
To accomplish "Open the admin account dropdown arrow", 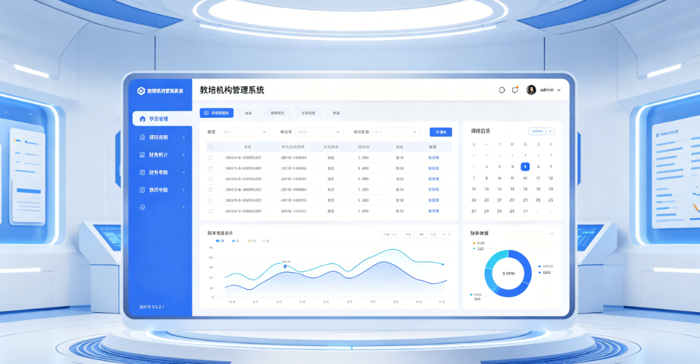I will click(559, 90).
